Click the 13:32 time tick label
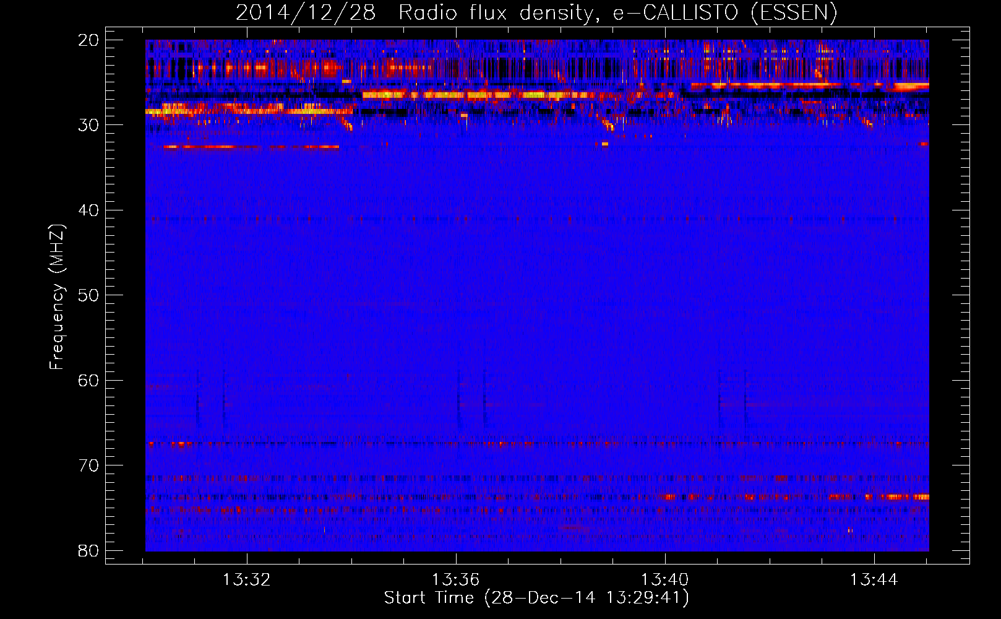The height and width of the screenshot is (619, 1001). tap(247, 580)
